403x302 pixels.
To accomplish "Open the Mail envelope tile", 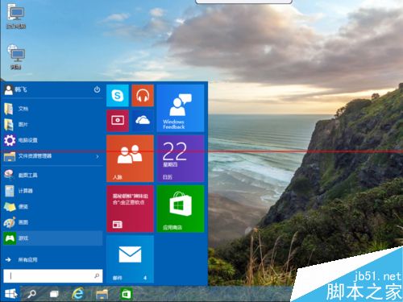I will (x=130, y=259).
